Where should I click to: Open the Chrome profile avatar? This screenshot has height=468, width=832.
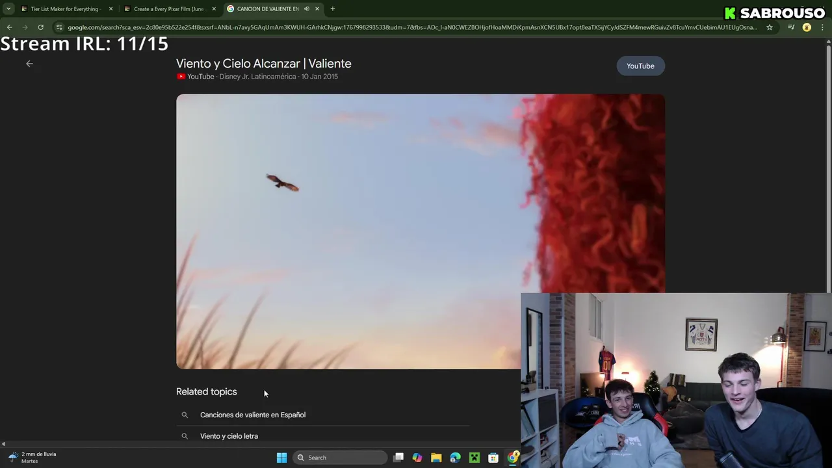tap(807, 27)
